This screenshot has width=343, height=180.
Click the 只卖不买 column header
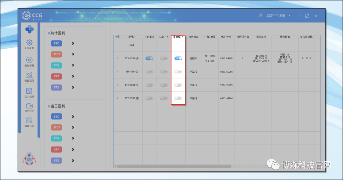(164, 37)
